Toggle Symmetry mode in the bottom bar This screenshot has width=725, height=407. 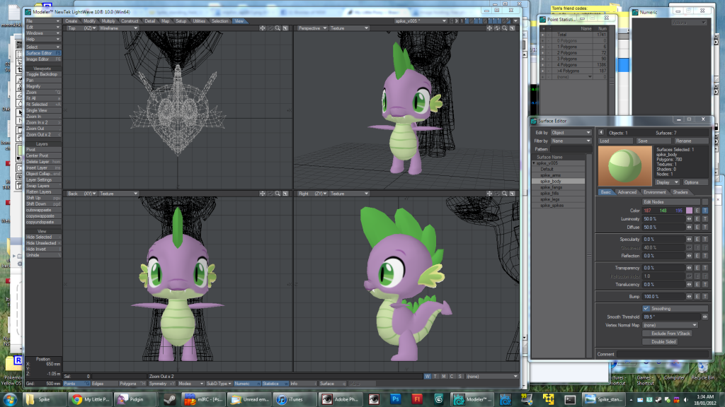[161, 384]
